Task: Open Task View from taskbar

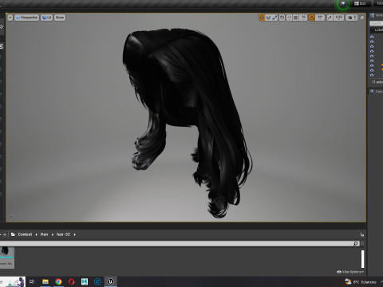Action: 32,281
